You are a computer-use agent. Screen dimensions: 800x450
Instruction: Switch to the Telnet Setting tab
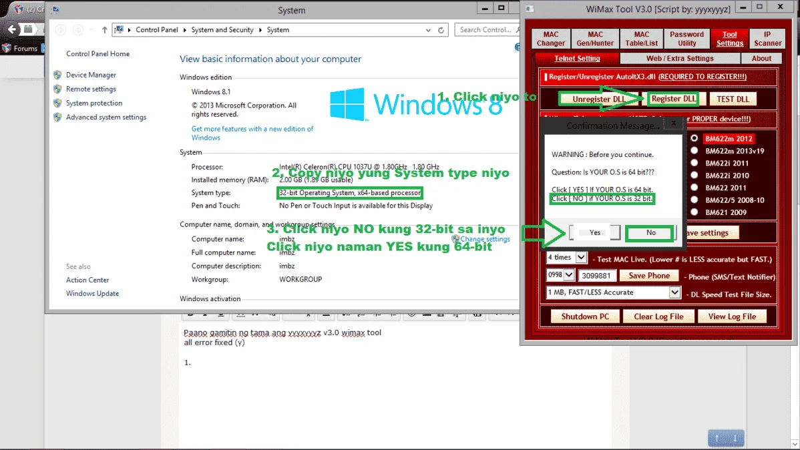click(577, 58)
